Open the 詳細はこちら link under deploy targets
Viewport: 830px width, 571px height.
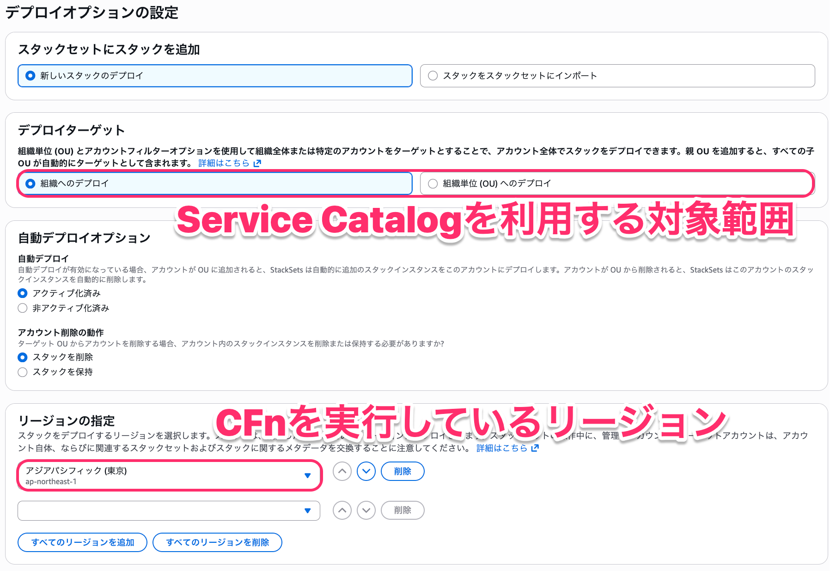(x=225, y=163)
